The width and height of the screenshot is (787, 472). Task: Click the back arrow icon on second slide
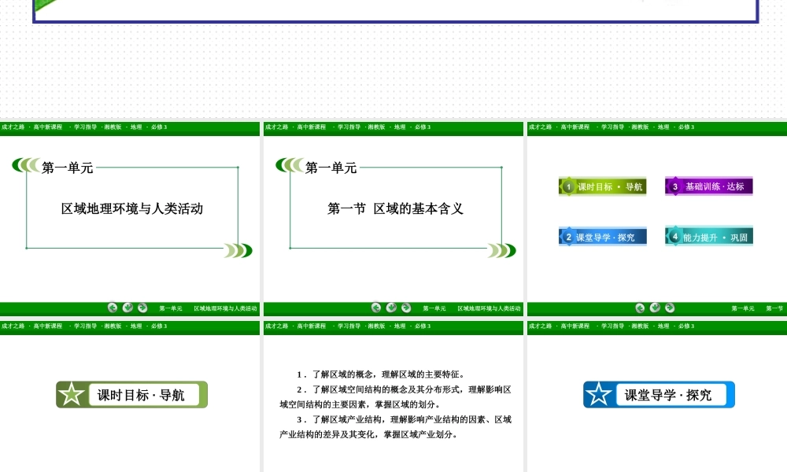point(376,308)
